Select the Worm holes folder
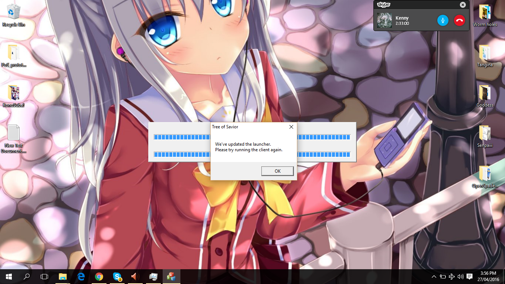 tap(485, 16)
